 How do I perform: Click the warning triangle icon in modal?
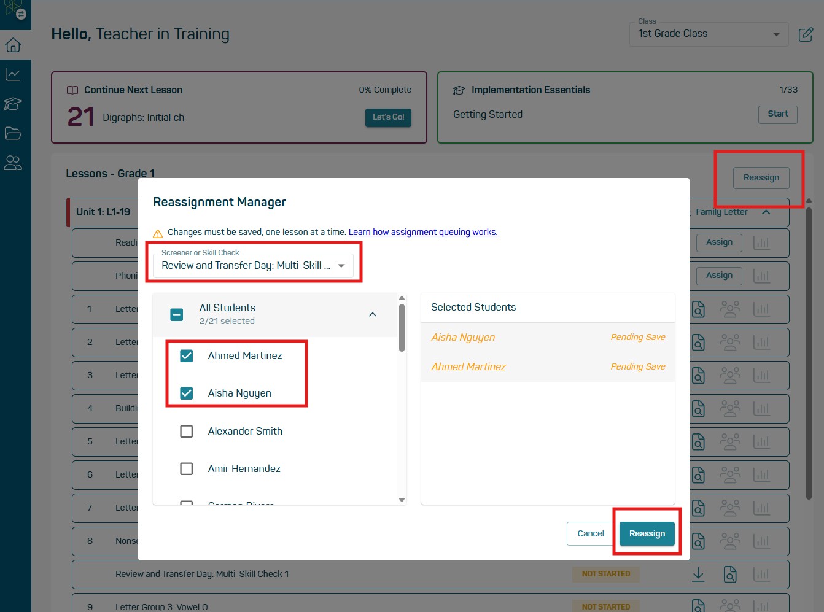tap(158, 233)
